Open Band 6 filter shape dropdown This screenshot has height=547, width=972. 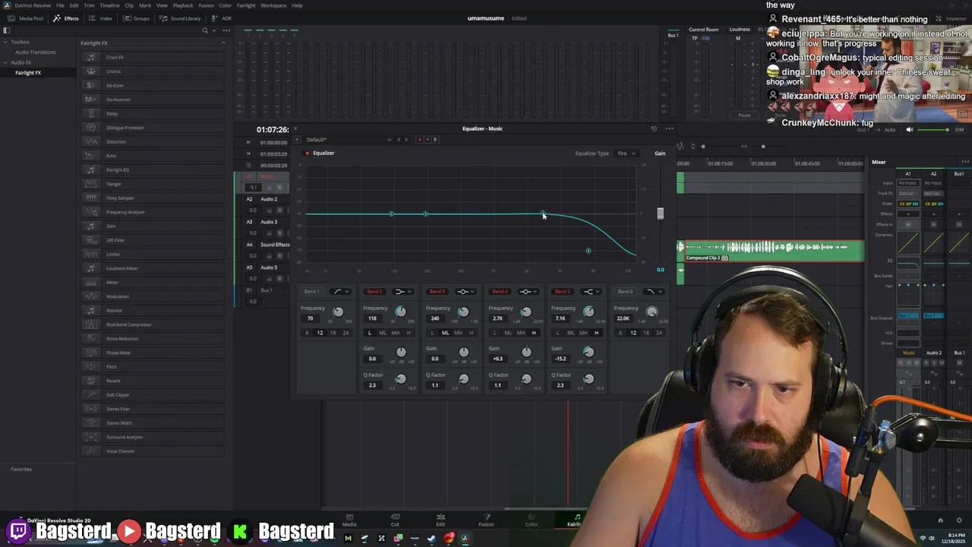point(654,292)
